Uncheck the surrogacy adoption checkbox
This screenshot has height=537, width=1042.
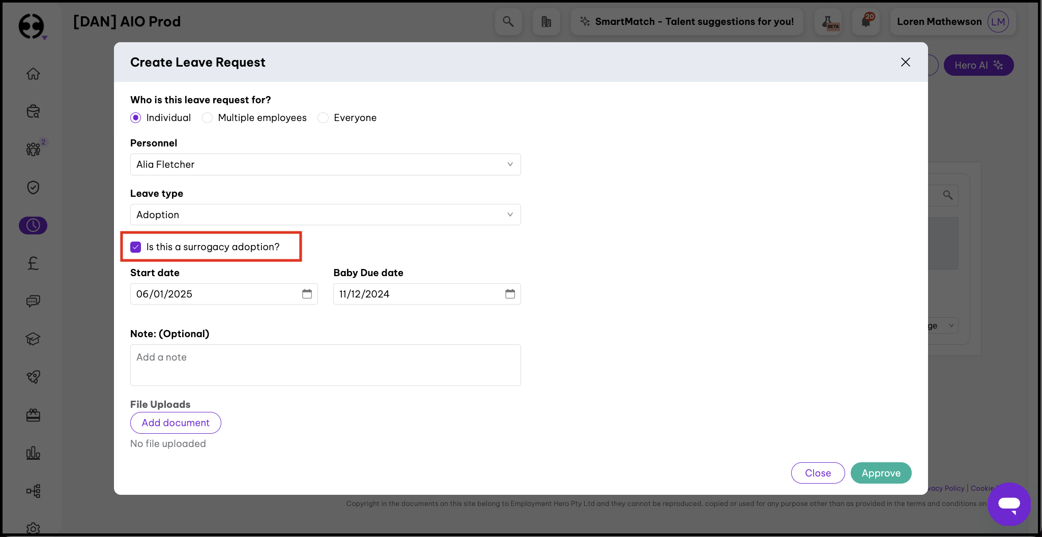point(136,247)
